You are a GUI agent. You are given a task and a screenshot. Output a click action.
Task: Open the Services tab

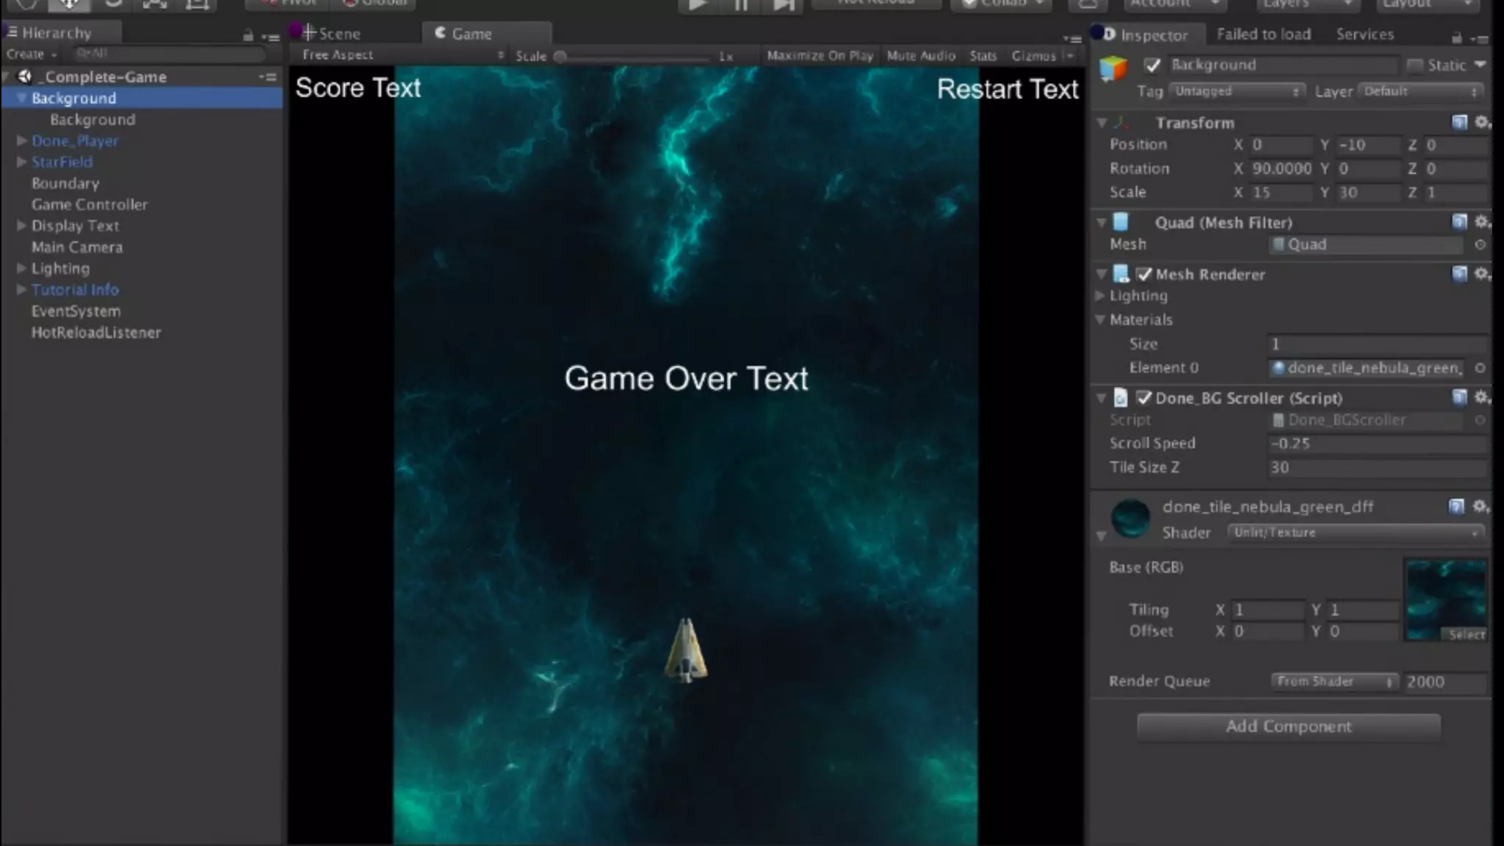(x=1364, y=35)
